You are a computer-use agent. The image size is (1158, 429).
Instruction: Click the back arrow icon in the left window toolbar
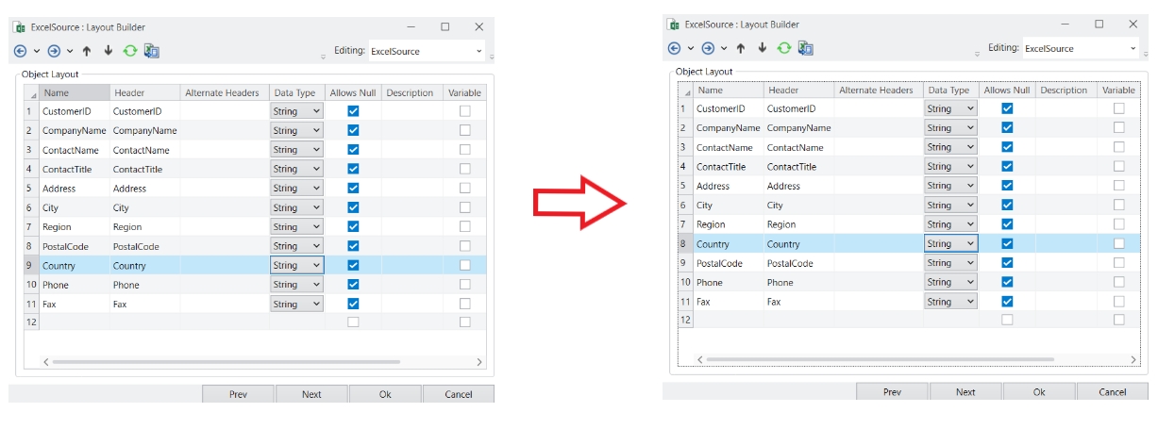click(x=20, y=51)
